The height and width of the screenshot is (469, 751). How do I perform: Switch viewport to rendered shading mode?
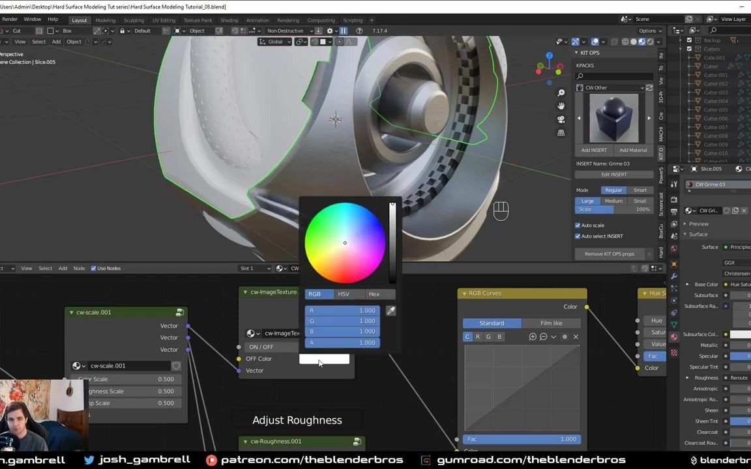coord(650,41)
